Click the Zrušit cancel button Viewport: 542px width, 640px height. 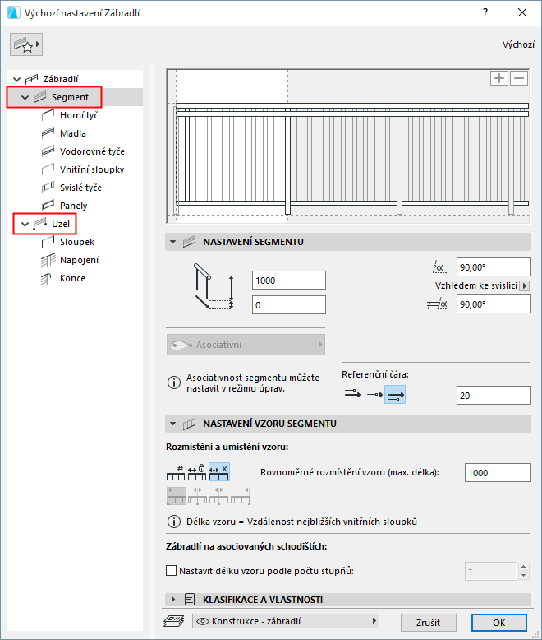[429, 623]
